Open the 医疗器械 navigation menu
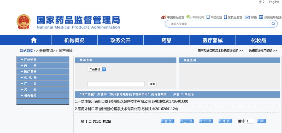The height and width of the screenshot is (133, 282). click(212, 40)
